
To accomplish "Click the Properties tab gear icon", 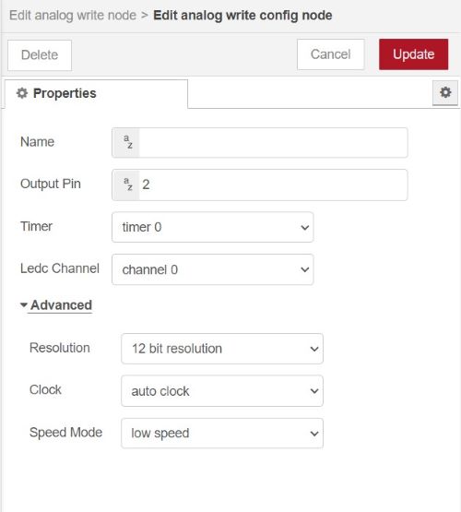I will [22, 93].
